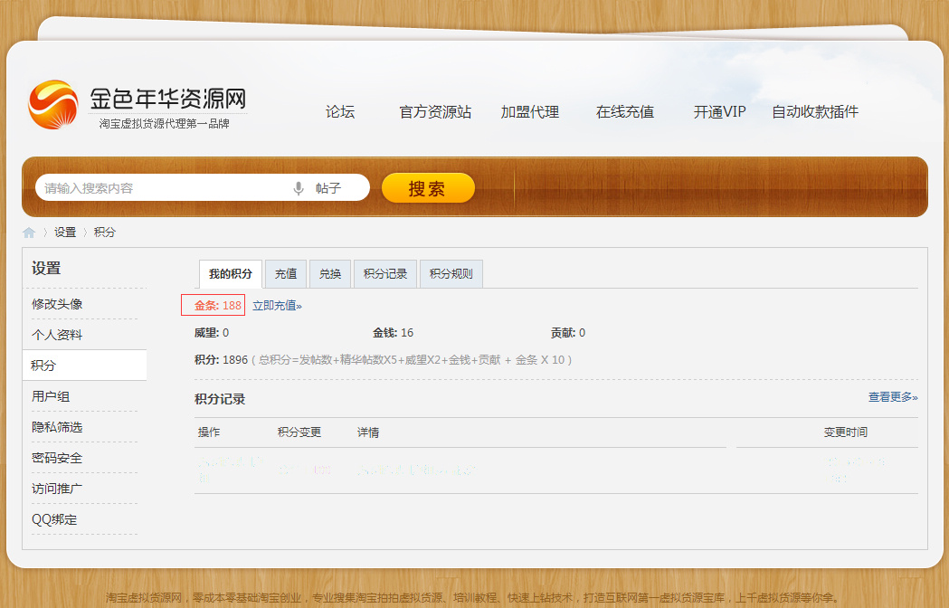Click the 贡献: 0 value
Screen dimensions: 949x608
coord(568,333)
